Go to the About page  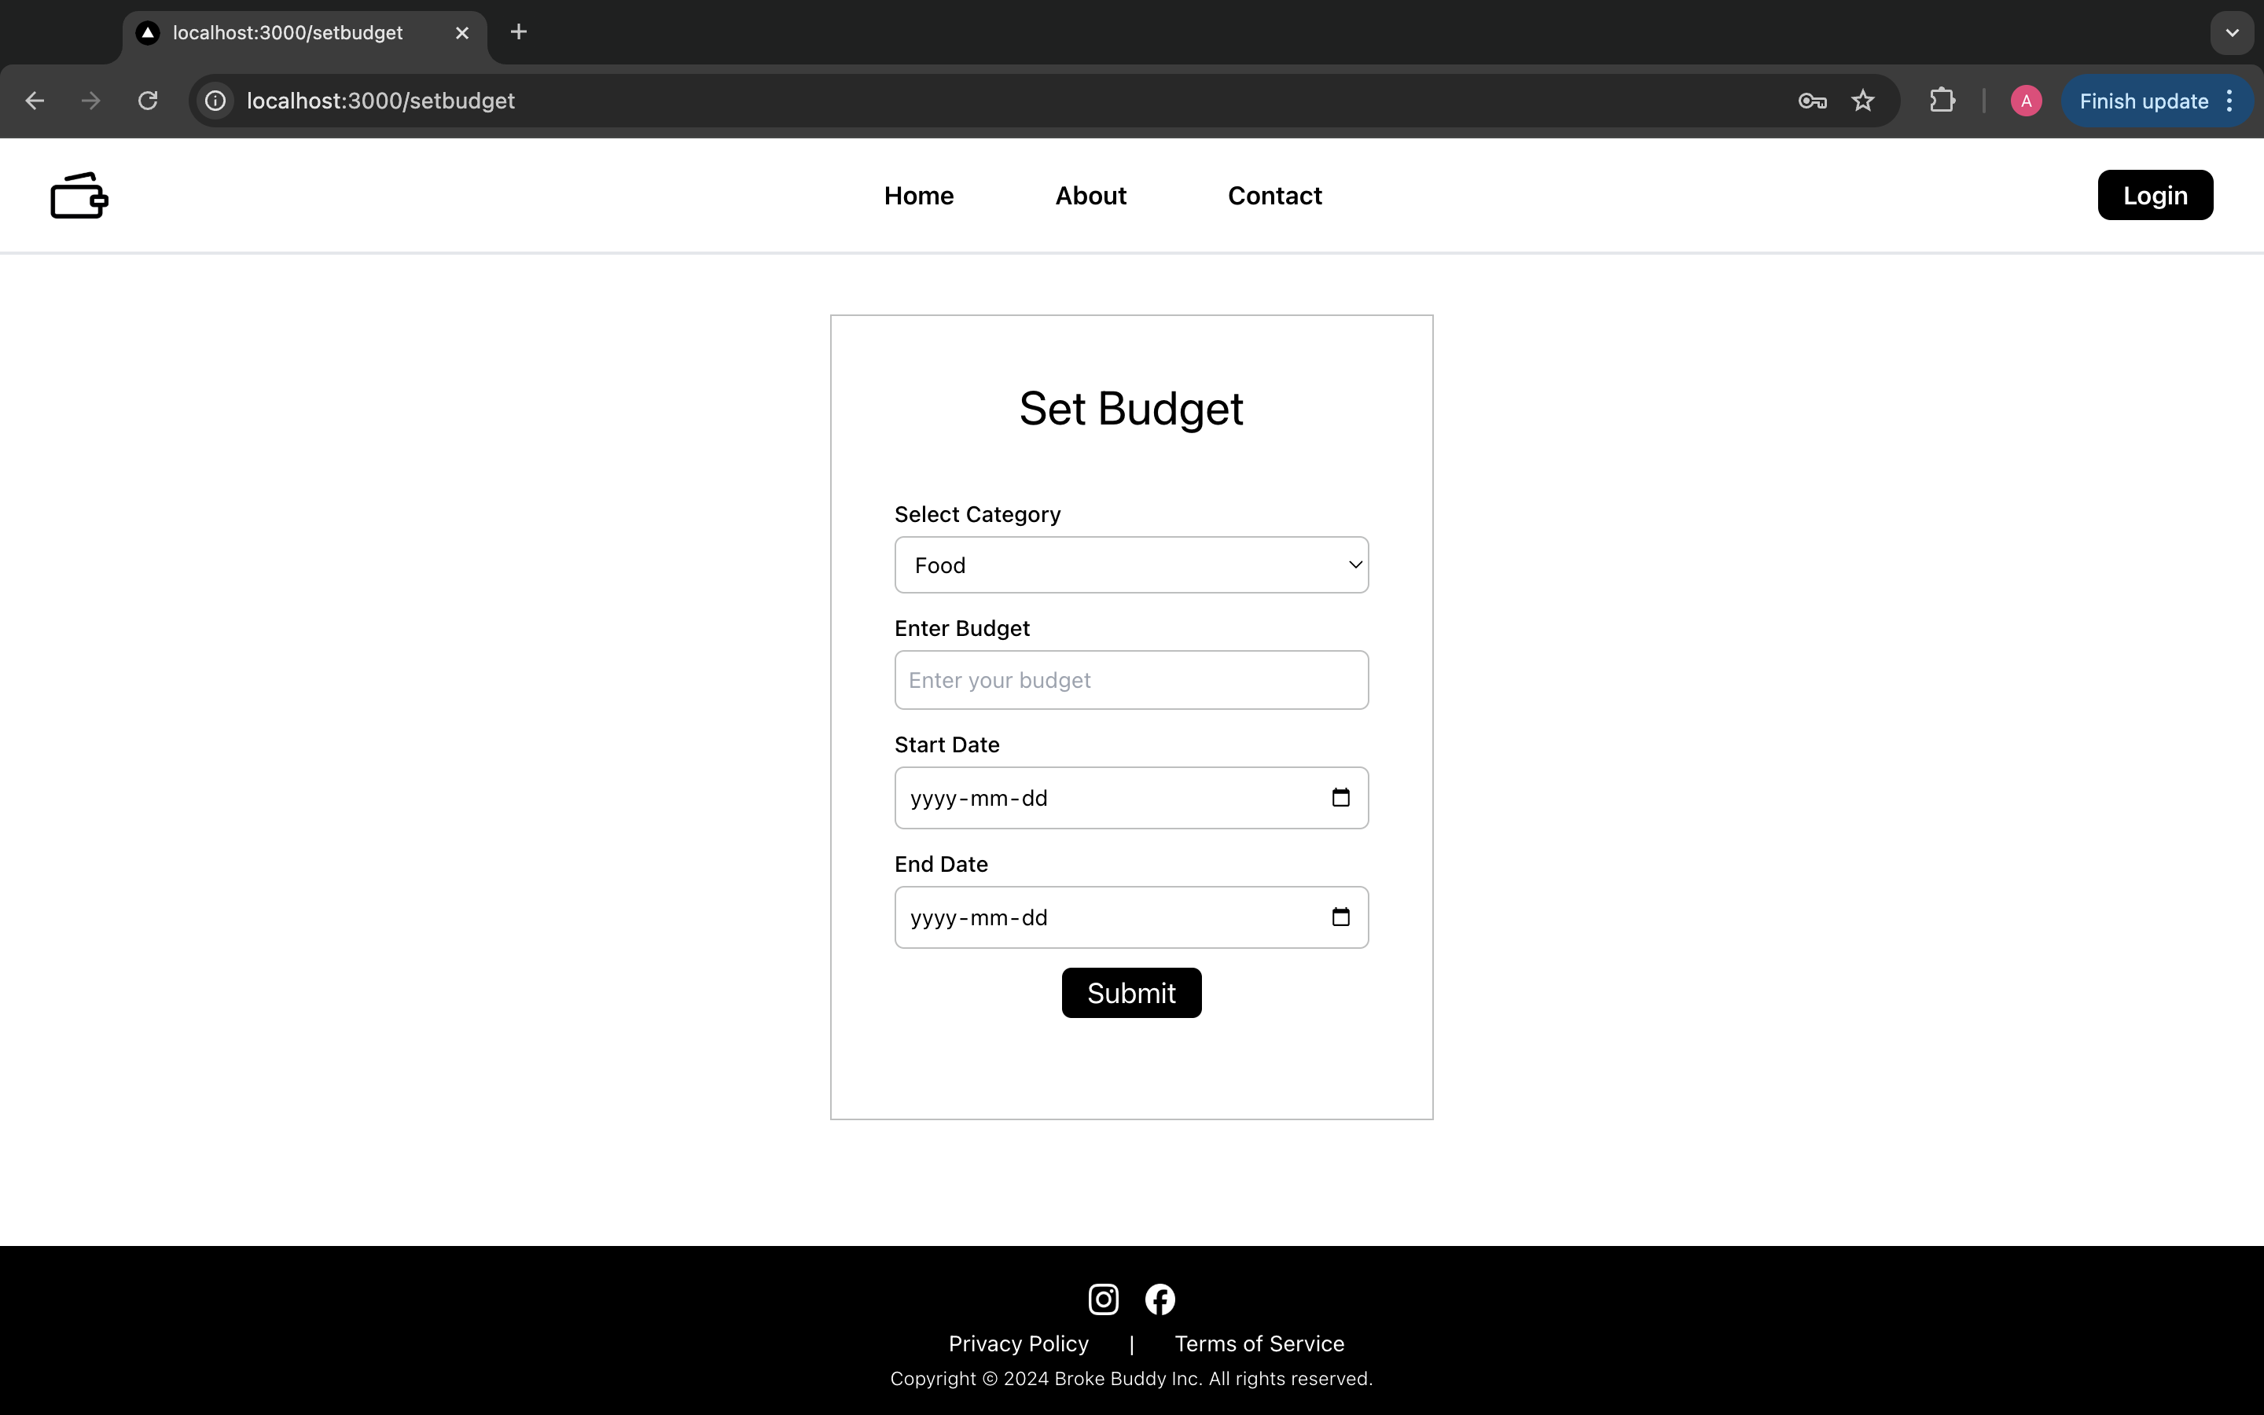[x=1090, y=196]
